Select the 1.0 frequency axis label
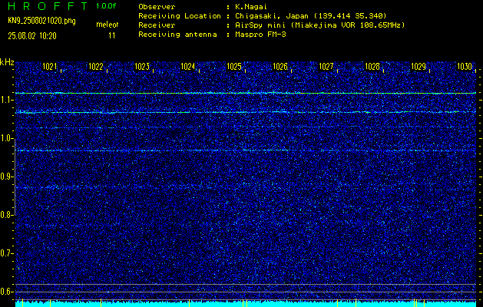The height and width of the screenshot is (307, 483). point(5,139)
